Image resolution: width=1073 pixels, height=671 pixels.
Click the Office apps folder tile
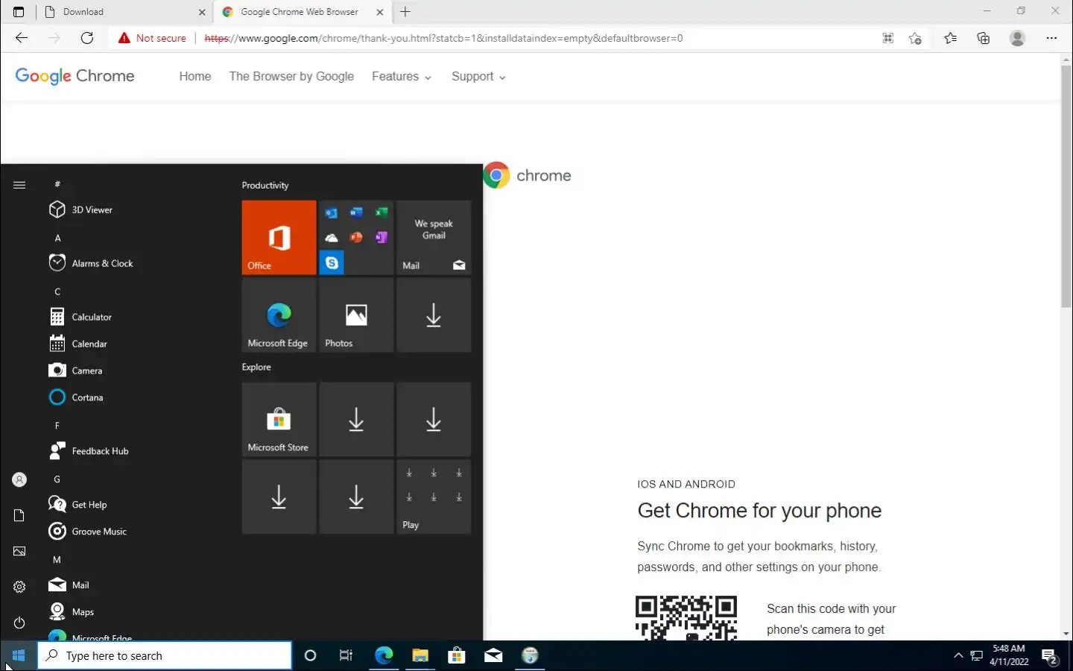(x=356, y=238)
